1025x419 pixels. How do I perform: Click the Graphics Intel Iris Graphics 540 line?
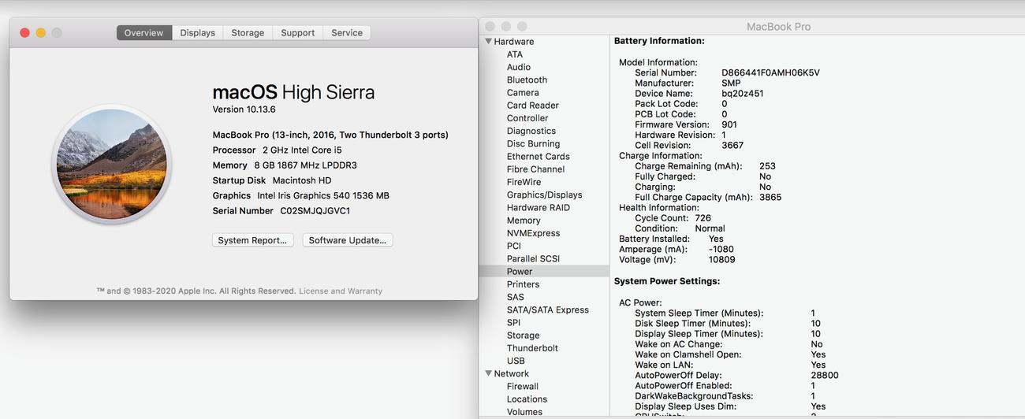(301, 196)
